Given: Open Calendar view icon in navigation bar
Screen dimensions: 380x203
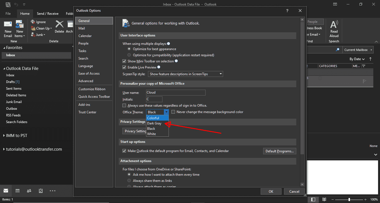Looking at the screenshot, I should (18, 191).
